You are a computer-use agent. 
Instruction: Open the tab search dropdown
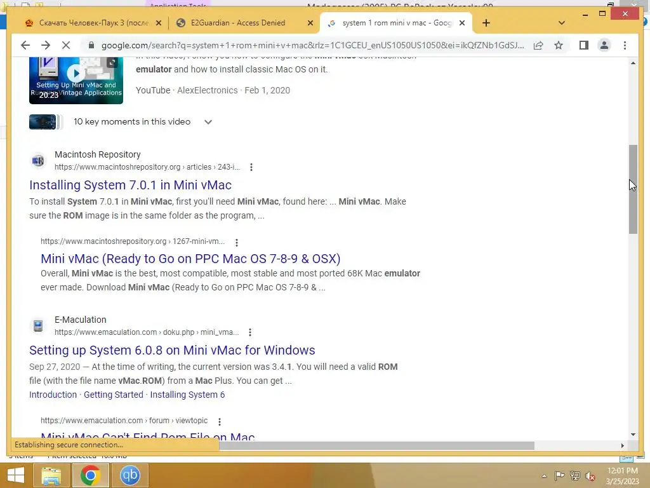pyautogui.click(x=562, y=23)
